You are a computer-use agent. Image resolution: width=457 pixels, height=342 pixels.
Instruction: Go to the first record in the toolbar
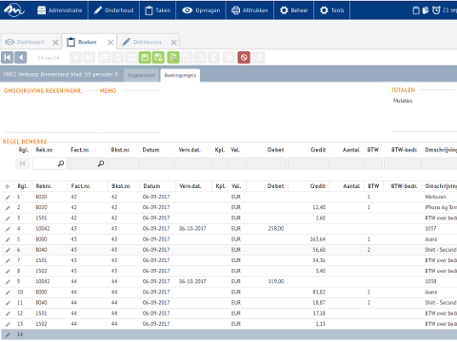point(7,58)
